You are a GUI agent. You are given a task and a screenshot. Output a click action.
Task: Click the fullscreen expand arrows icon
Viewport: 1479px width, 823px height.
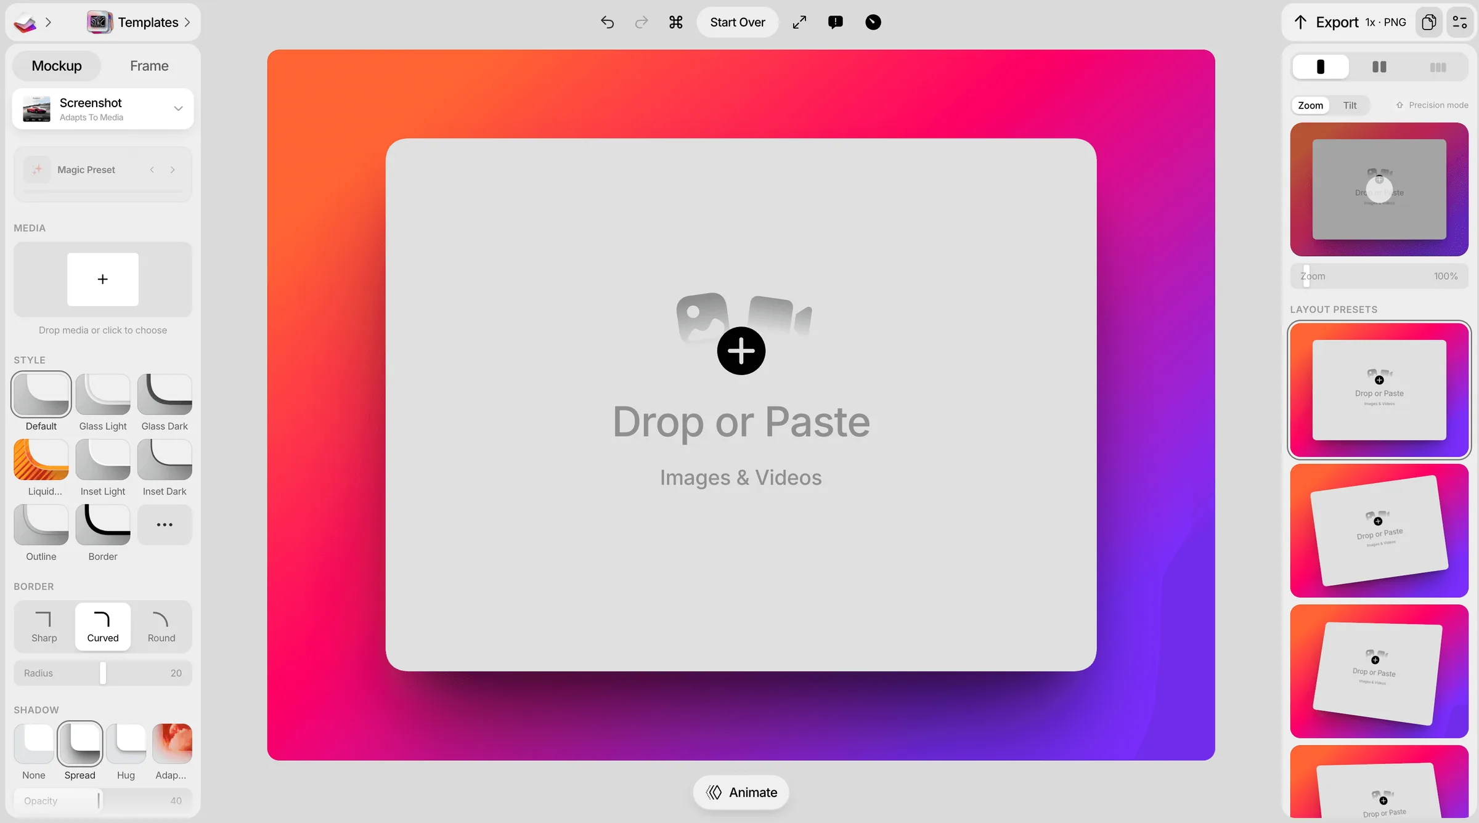coord(799,22)
